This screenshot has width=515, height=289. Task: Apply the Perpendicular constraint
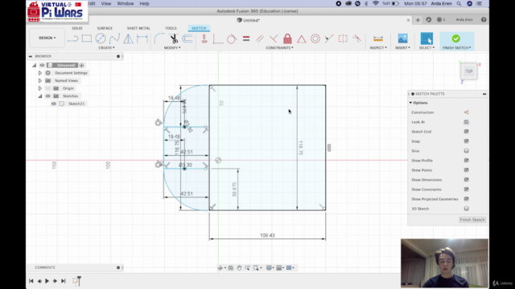point(274,39)
